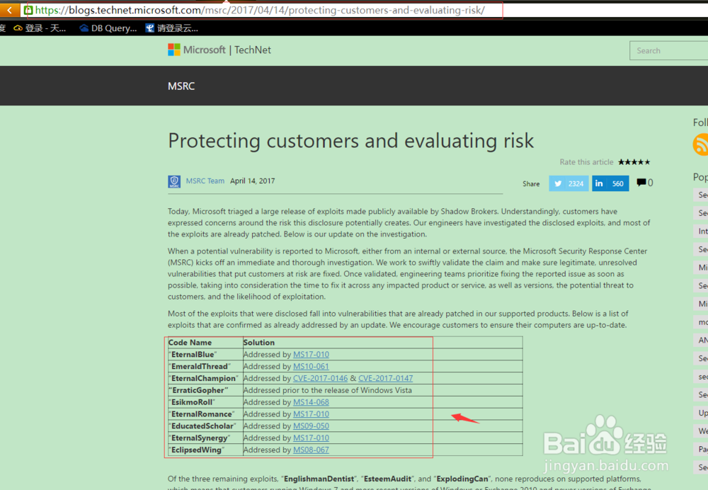Click the Share label
Image resolution: width=708 pixels, height=490 pixels.
tap(531, 184)
